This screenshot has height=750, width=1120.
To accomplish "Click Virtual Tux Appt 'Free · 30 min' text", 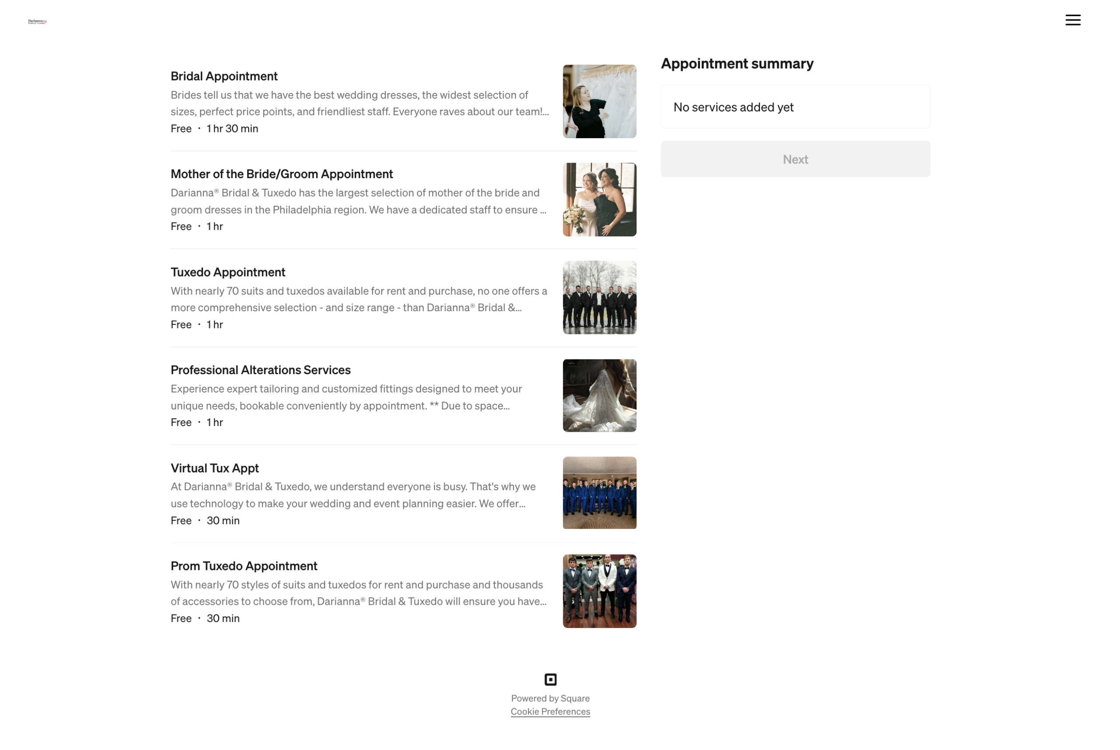I will click(205, 521).
